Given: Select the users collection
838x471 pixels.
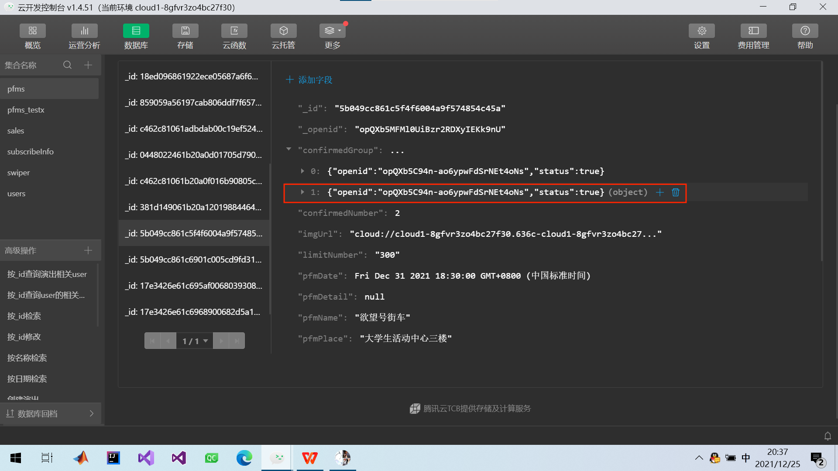Looking at the screenshot, I should [x=49, y=194].
